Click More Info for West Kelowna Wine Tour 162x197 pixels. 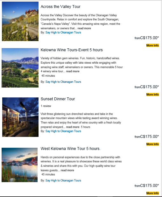pos(152,193)
